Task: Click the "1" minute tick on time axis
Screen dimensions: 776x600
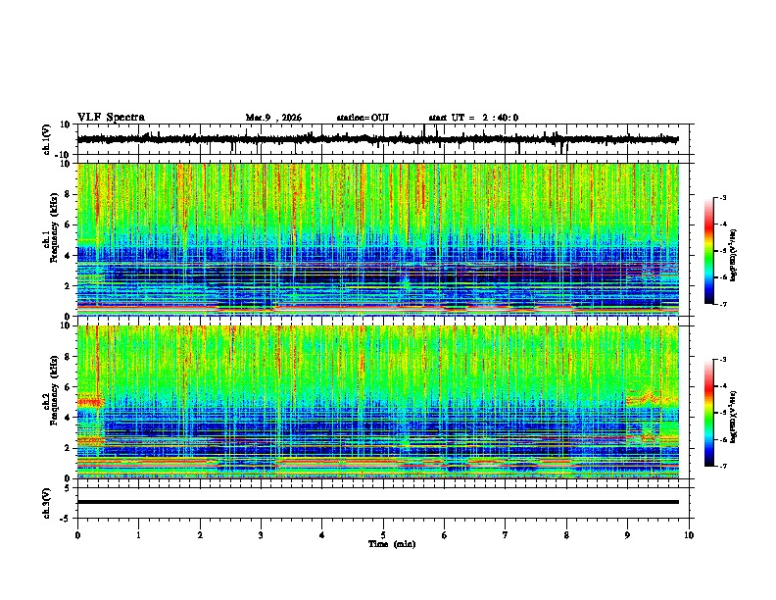Action: (138, 535)
